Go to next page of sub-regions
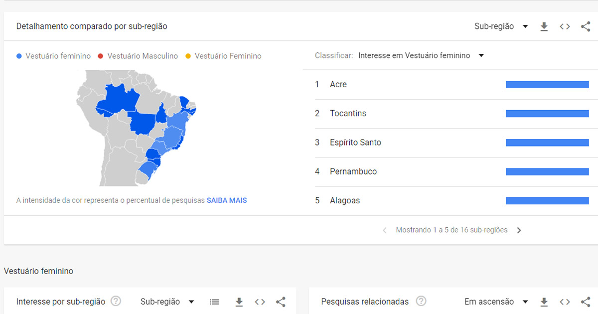The width and height of the screenshot is (598, 314). coord(519,230)
